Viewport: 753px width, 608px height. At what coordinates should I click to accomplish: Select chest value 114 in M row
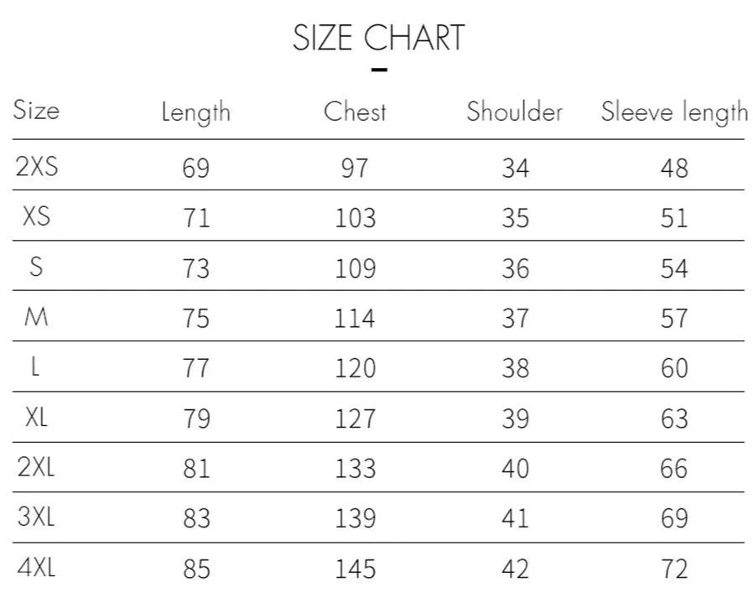(x=356, y=319)
